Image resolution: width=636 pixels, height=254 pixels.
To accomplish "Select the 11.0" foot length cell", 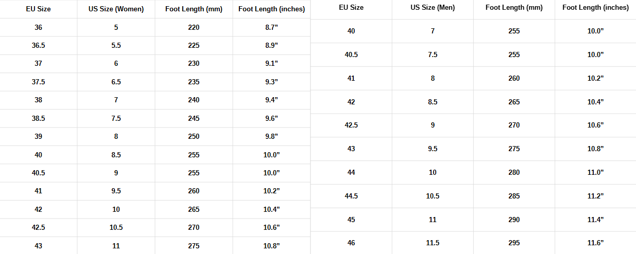I will click(x=595, y=172).
